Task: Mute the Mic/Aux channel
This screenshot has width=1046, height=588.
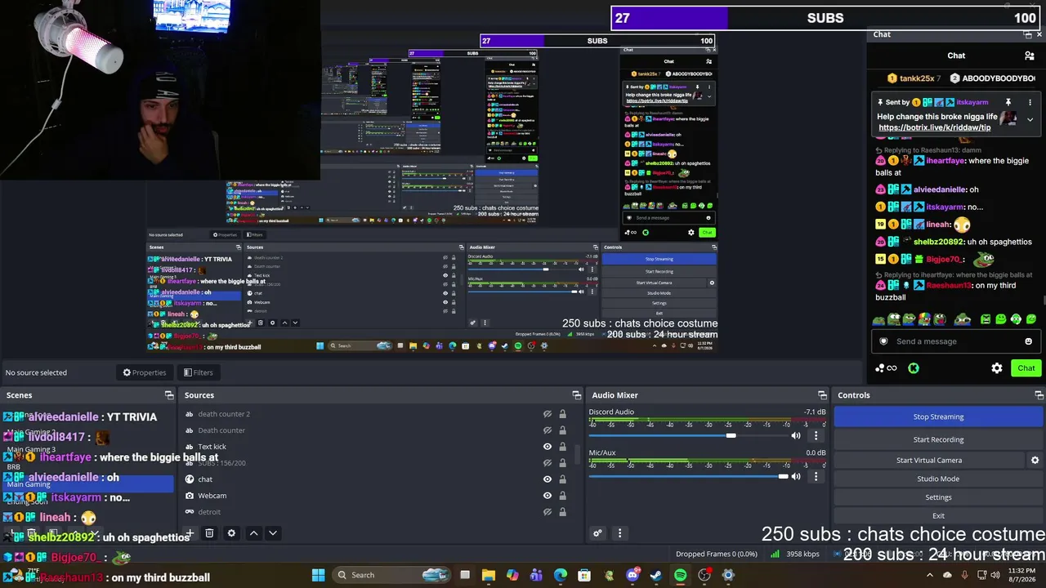Action: pos(796,476)
